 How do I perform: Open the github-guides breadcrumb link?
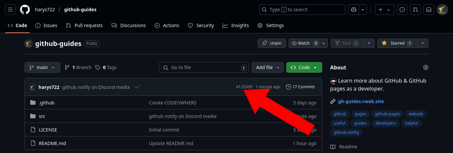tap(80, 10)
